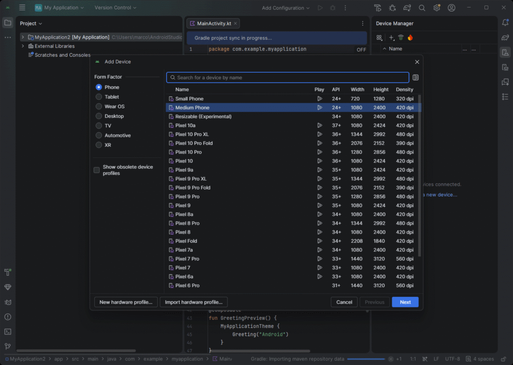Expand the External Libraries tree node
Viewport: 513px width, 365px height.
(23, 46)
